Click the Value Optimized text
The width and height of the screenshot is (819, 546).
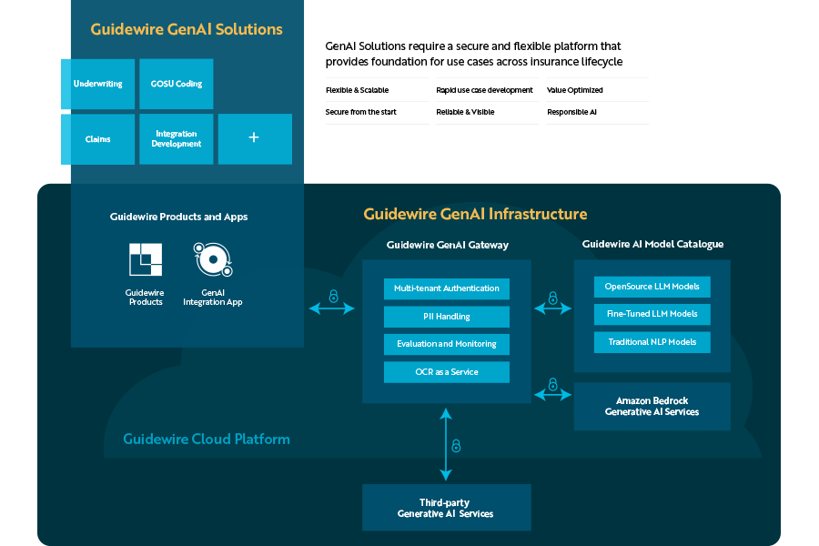pyautogui.click(x=574, y=90)
